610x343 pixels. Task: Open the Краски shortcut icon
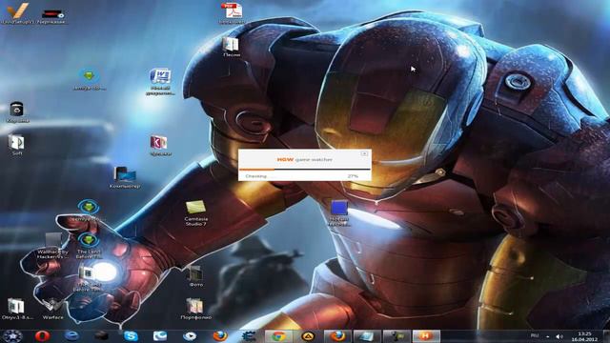[x=159, y=143]
